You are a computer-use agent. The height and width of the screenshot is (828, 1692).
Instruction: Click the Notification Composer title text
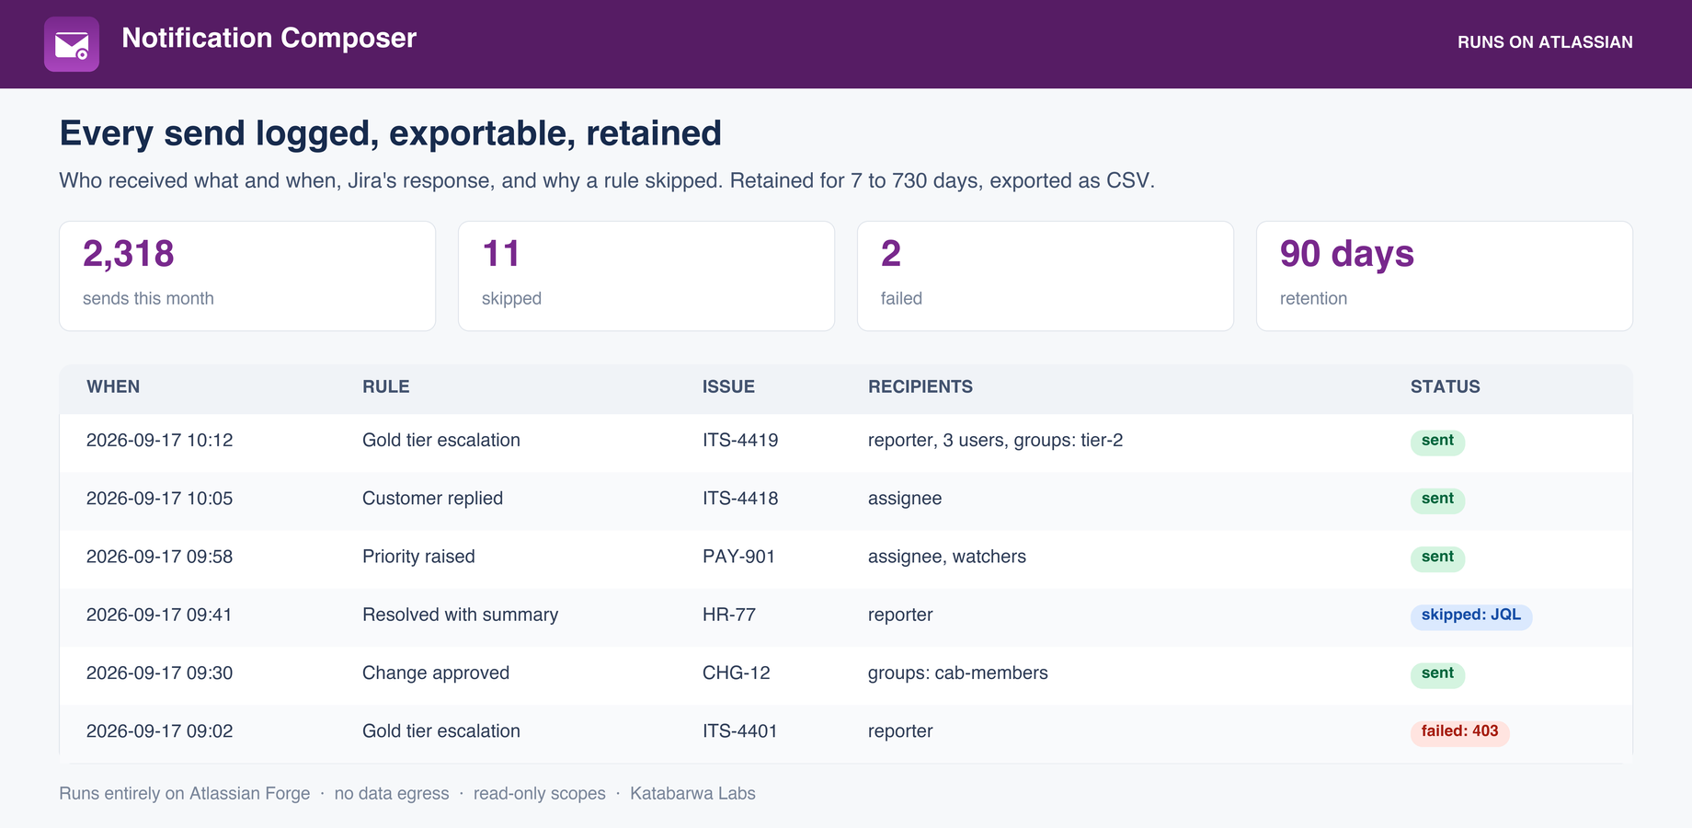coord(269,38)
